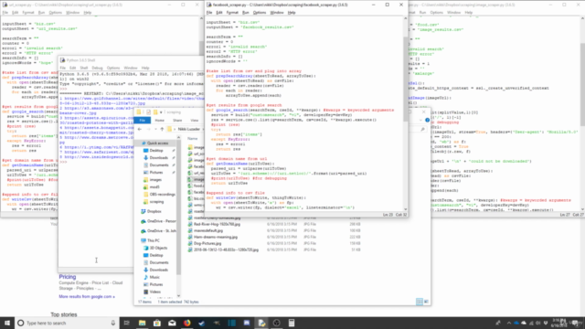585x329 pixels.
Task: Open File Explorer from the taskbar
Action: pos(142,323)
